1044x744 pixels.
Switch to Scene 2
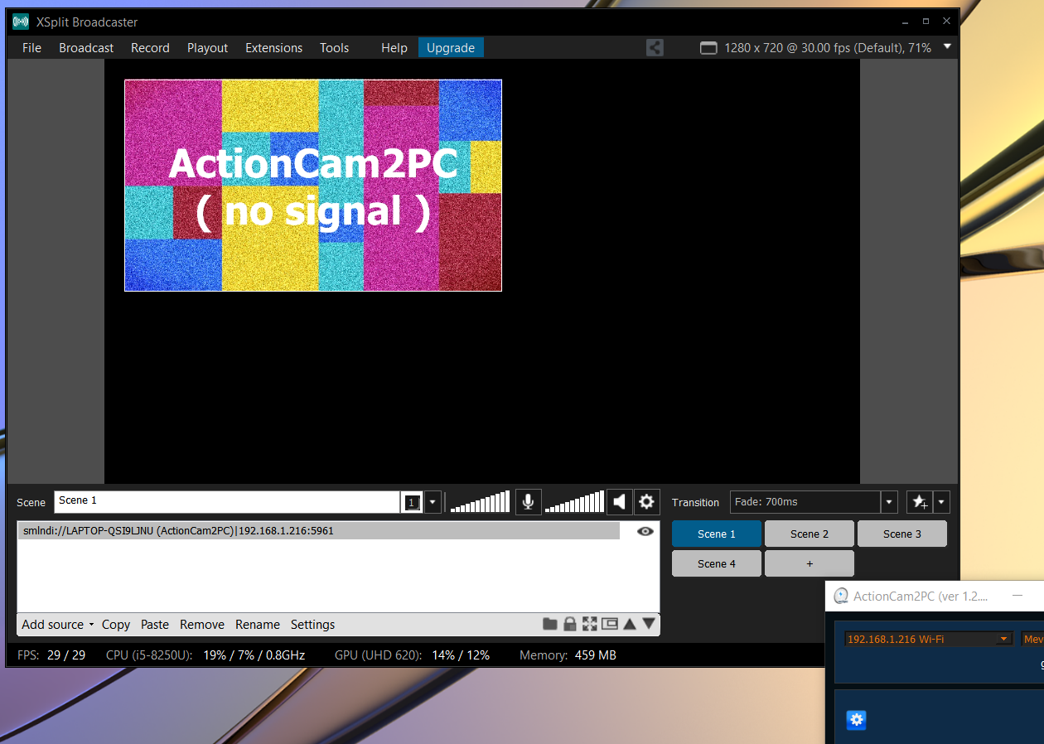pos(810,534)
